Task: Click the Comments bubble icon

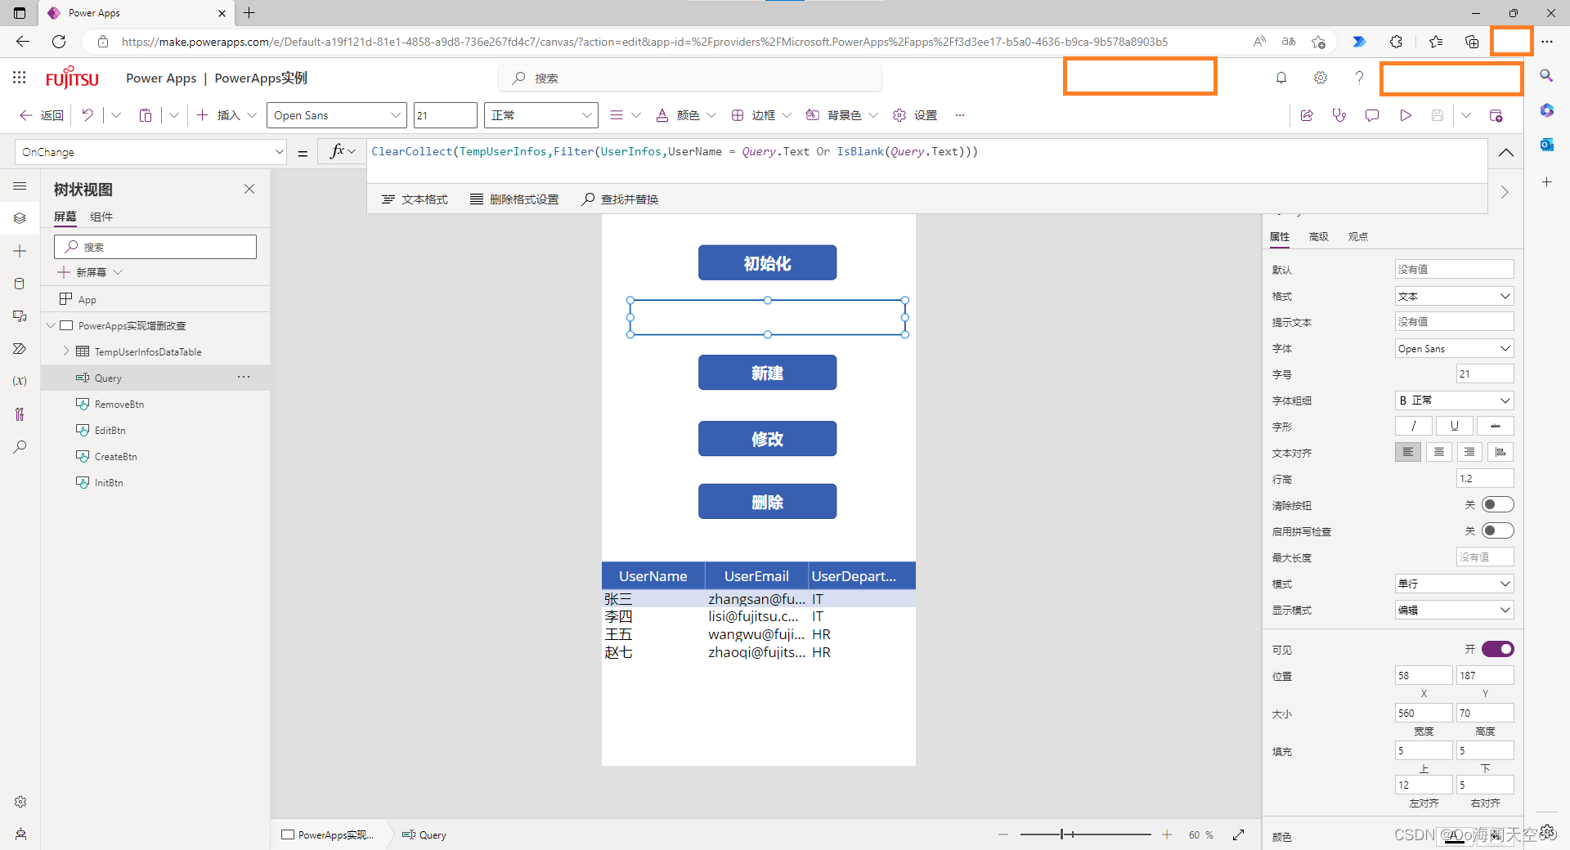Action: pyautogui.click(x=1372, y=115)
